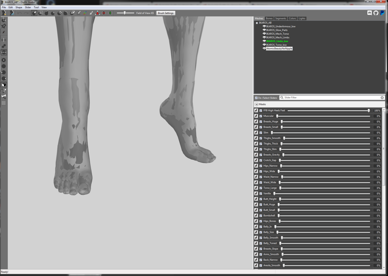Hide the IKAROS_UnderArmour_low mesh

coord(264,26)
